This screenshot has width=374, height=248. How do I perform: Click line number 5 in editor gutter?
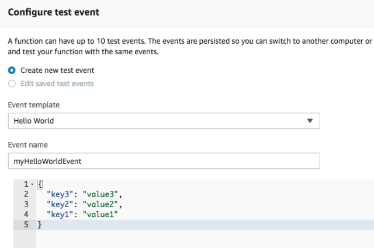pos(26,225)
